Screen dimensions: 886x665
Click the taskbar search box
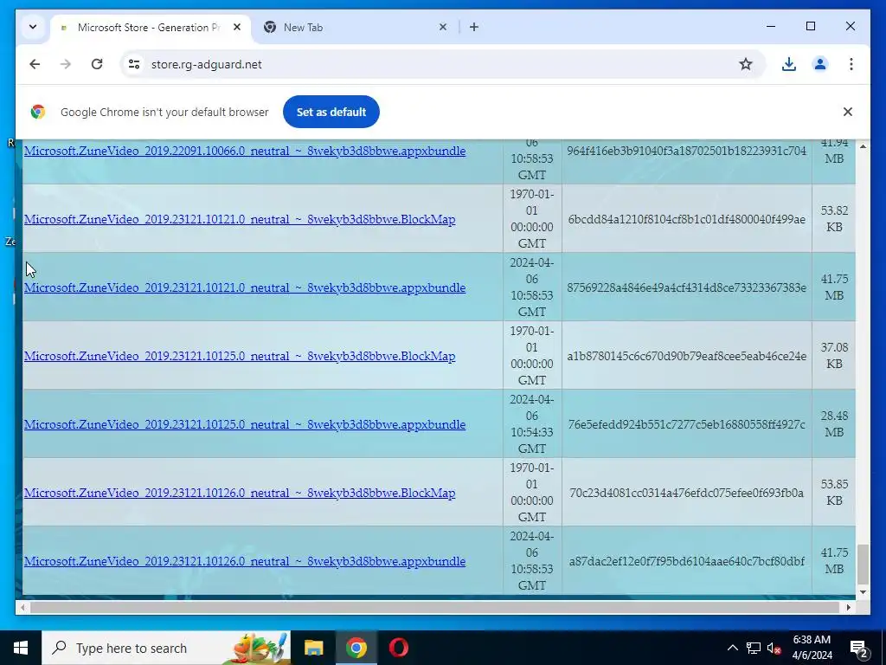[166, 648]
